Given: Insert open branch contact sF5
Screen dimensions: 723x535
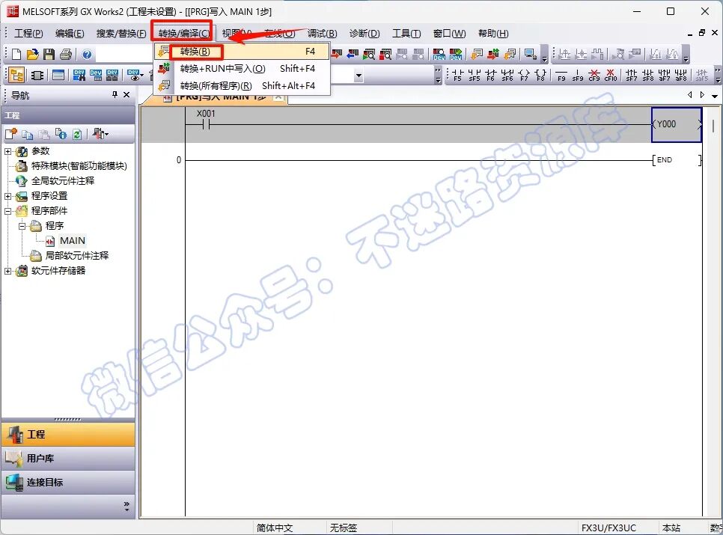Looking at the screenshot, I should pyautogui.click(x=474, y=75).
